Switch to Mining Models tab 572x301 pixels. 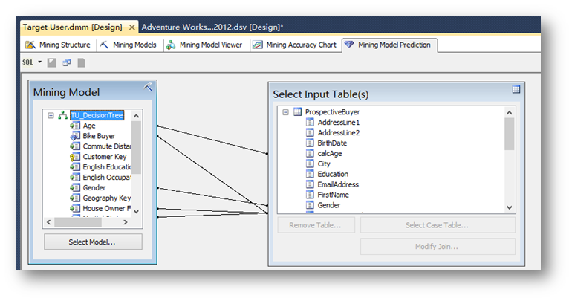[129, 45]
